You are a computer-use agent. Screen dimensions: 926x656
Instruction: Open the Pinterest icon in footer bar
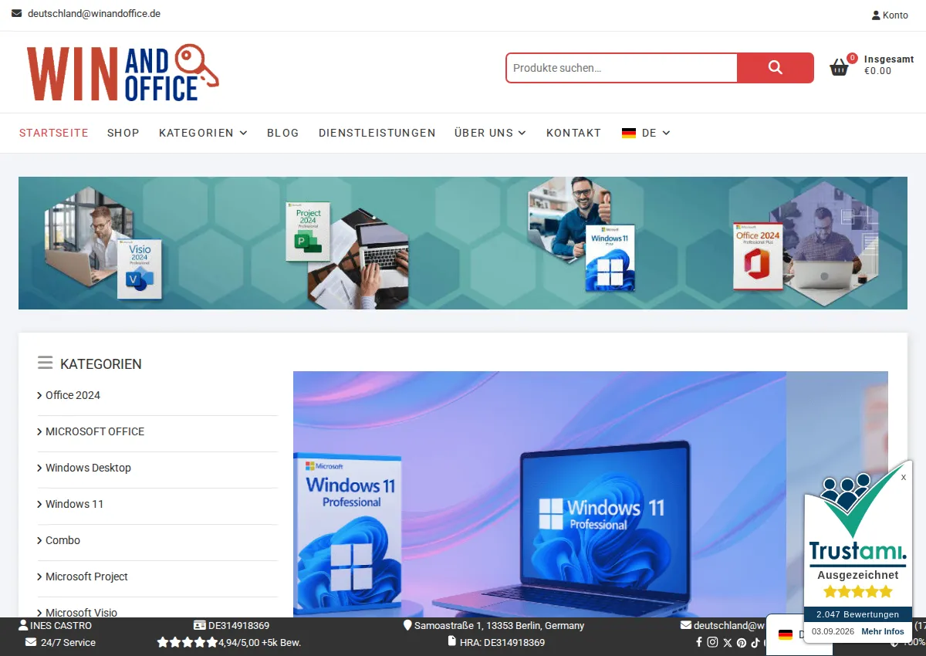coord(741,642)
